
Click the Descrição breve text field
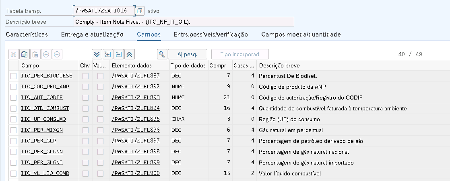coord(184,22)
